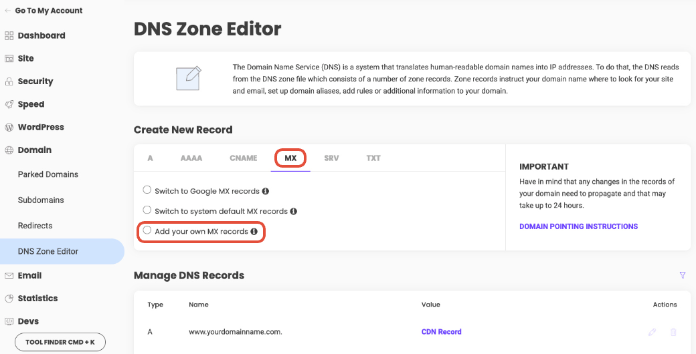Click info icon next to Add your own MX records
This screenshot has width=696, height=354.
coord(254,231)
